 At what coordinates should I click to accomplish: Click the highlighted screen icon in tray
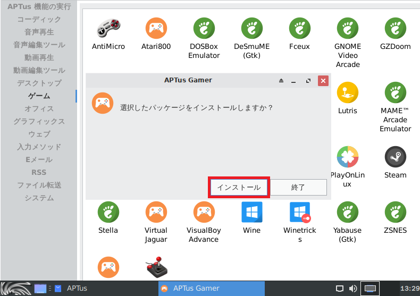pos(370,289)
